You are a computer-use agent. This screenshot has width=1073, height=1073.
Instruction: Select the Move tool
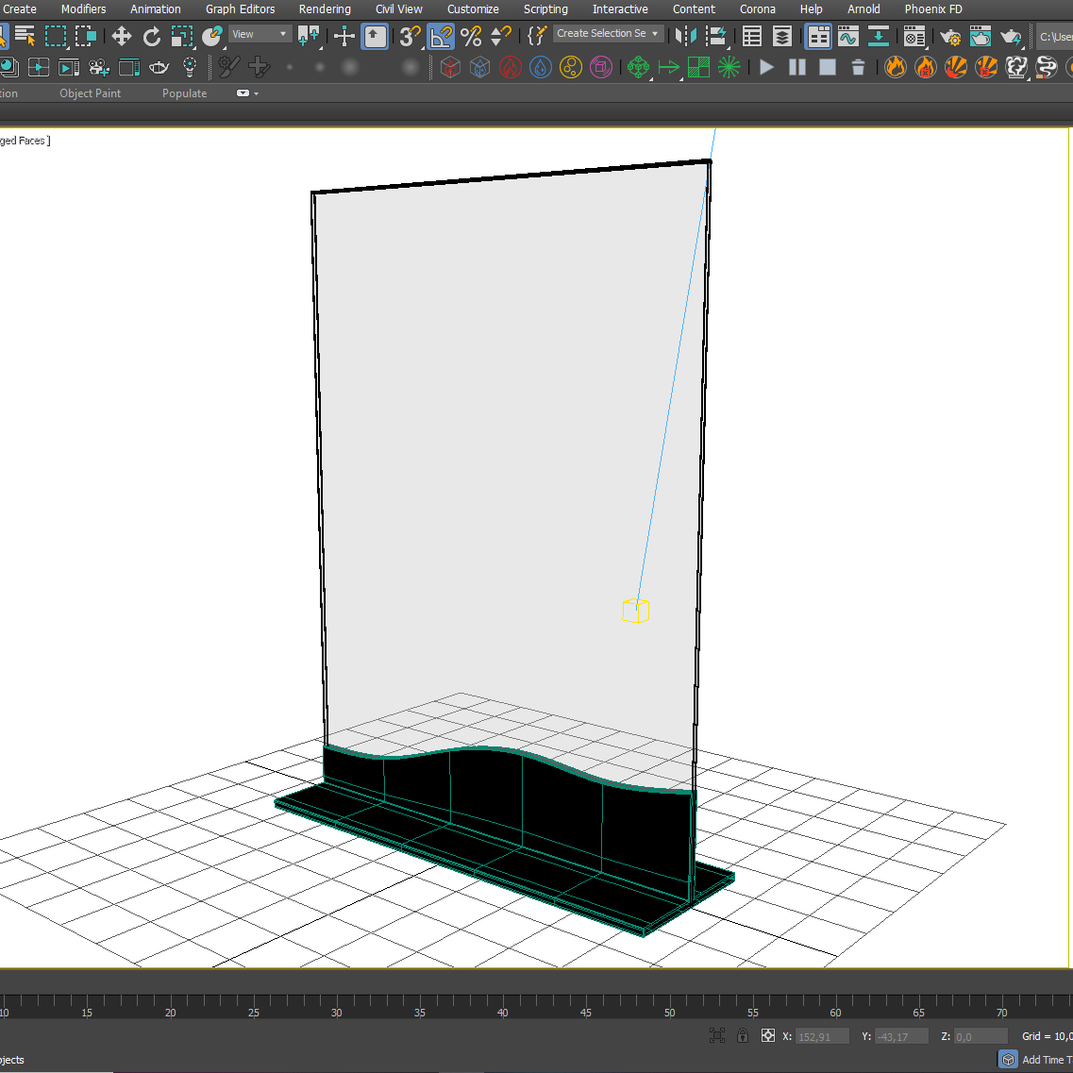[121, 37]
